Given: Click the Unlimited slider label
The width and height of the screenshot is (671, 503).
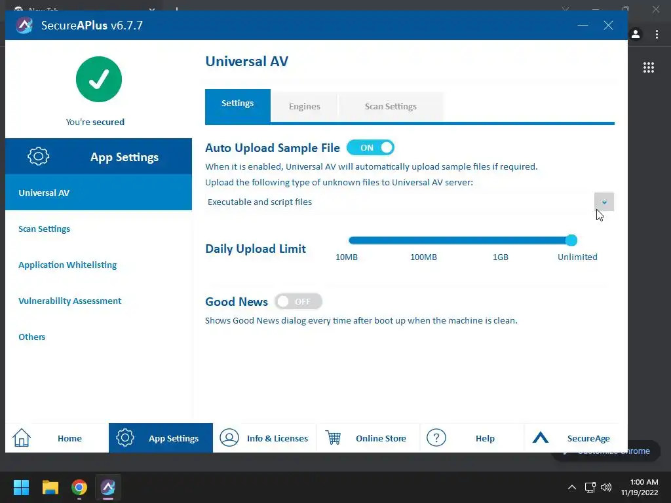Looking at the screenshot, I should tap(577, 257).
